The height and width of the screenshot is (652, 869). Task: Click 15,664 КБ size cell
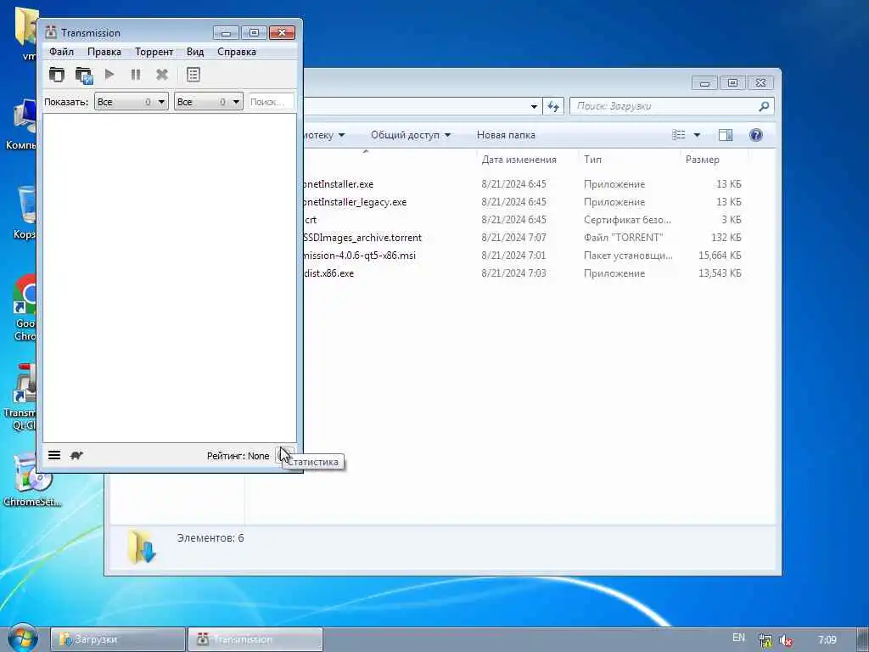click(720, 256)
